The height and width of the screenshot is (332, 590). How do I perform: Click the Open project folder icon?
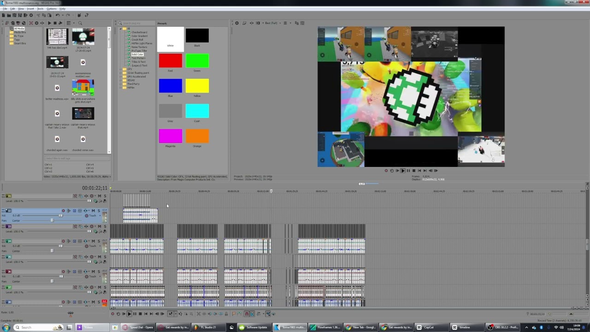pyautogui.click(x=9, y=15)
